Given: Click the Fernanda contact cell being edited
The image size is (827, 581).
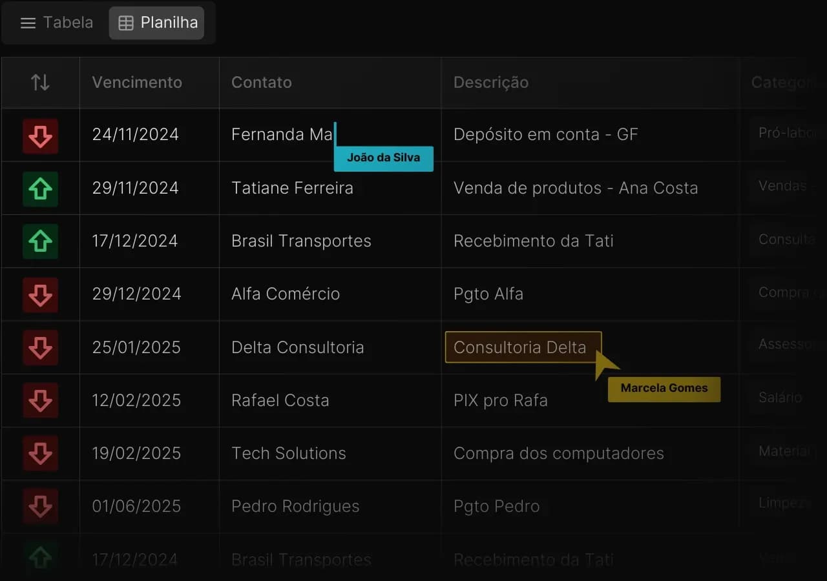Looking at the screenshot, I should click(x=282, y=134).
